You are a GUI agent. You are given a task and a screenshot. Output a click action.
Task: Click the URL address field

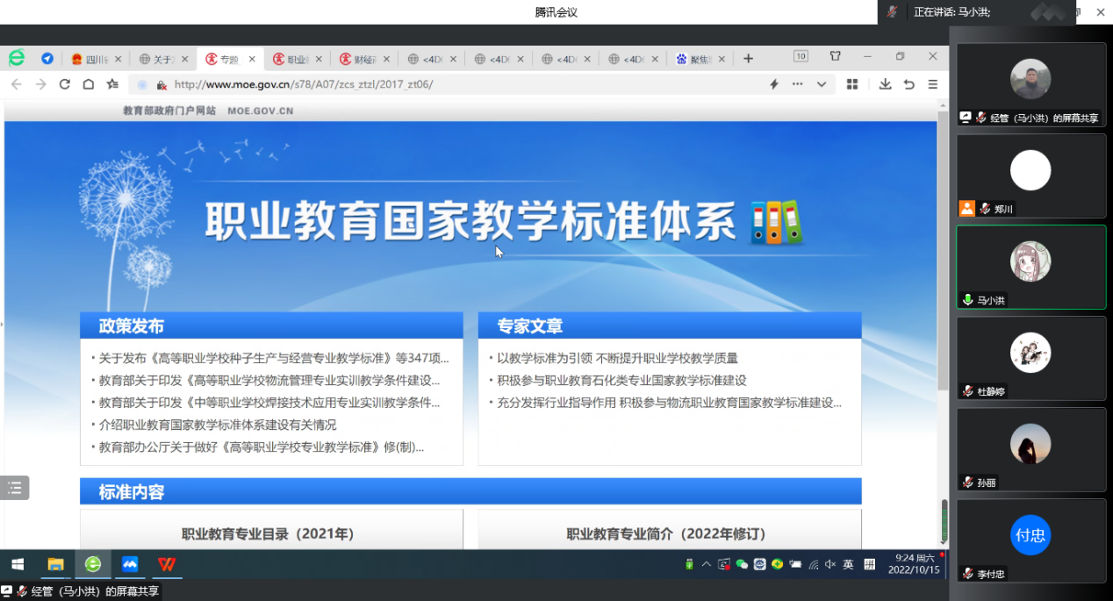[x=439, y=84]
